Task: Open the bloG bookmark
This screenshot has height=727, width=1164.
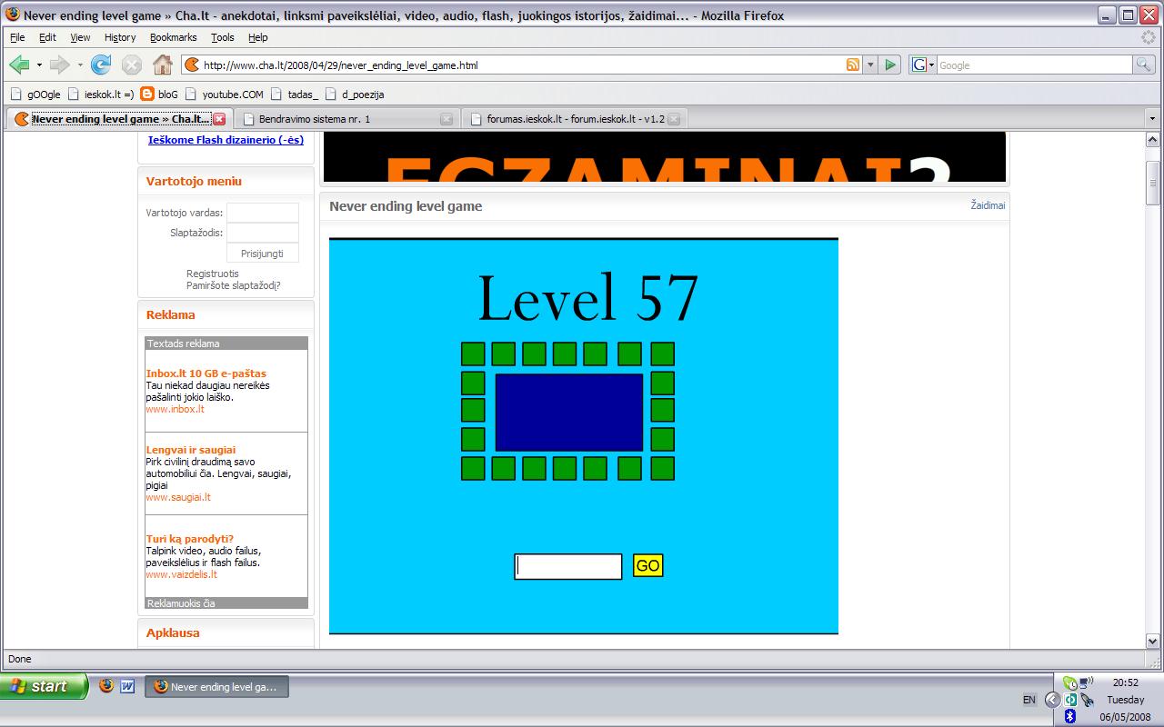Action: (x=160, y=94)
